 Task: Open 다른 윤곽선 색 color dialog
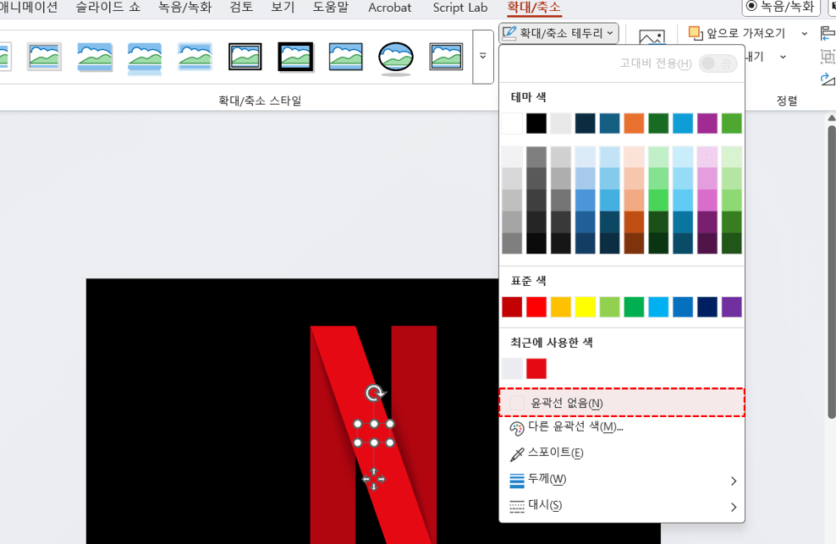pos(577,428)
